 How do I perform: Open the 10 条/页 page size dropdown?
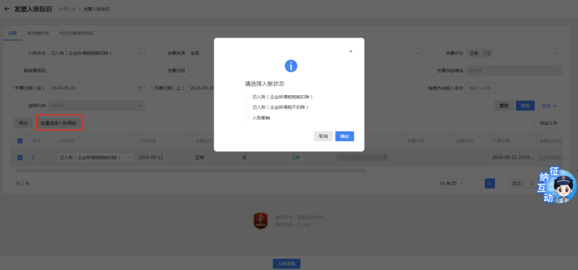point(452,184)
